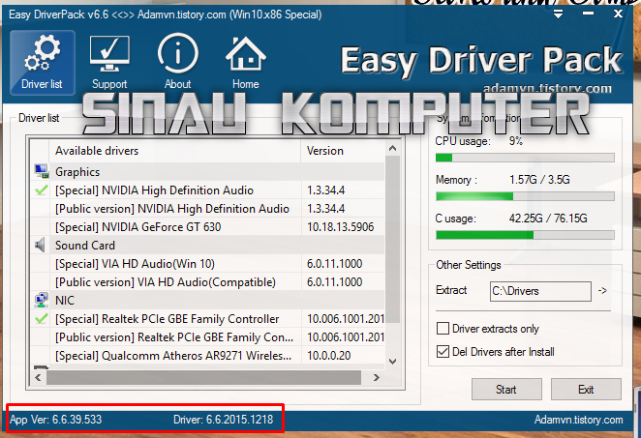Uncheck Del Drivers after Install
641x438 pixels.
coord(443,351)
